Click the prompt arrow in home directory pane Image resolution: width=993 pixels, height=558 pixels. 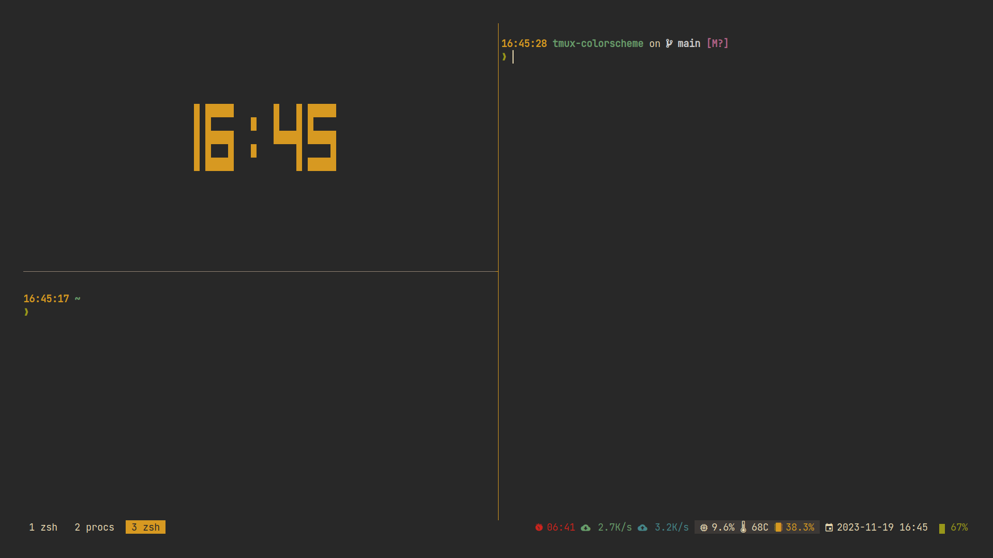(26, 312)
